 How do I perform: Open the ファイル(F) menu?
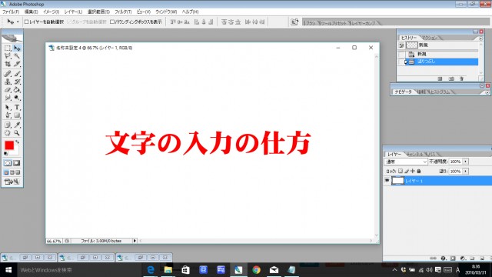click(x=11, y=12)
